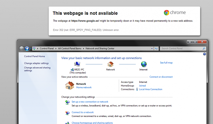This screenshot has width=213, height=124.
Task: Click the Joined HomeGroup link
Action: click(x=142, y=86)
